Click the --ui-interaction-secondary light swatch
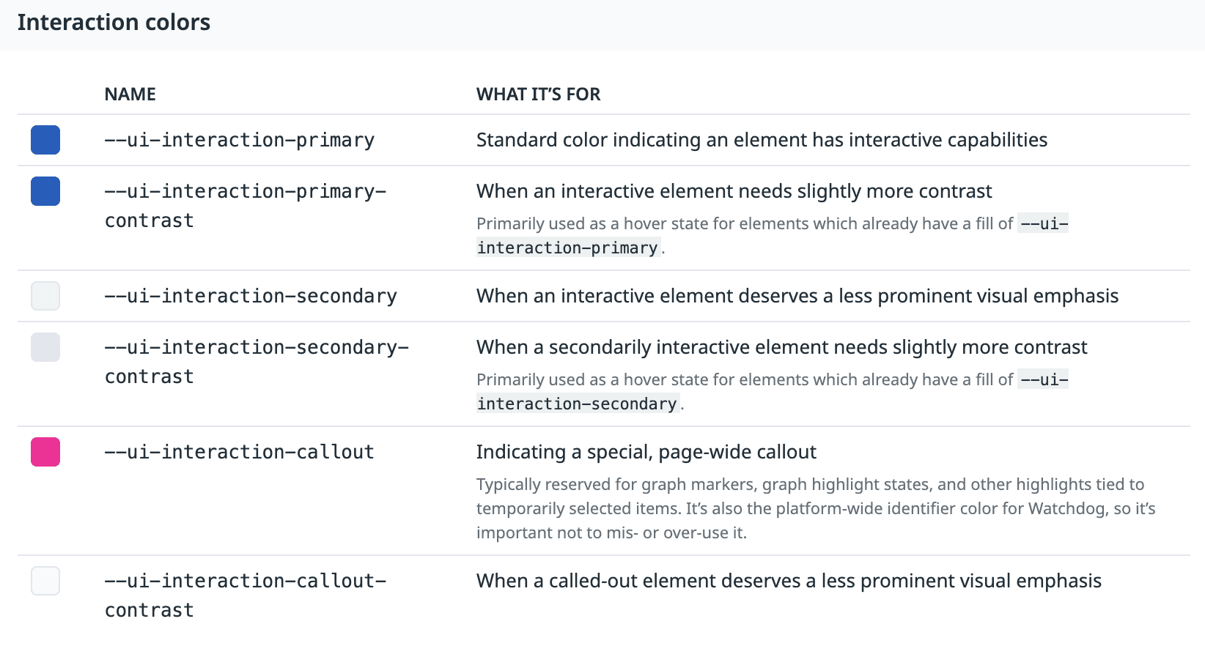The image size is (1205, 646). coord(45,296)
